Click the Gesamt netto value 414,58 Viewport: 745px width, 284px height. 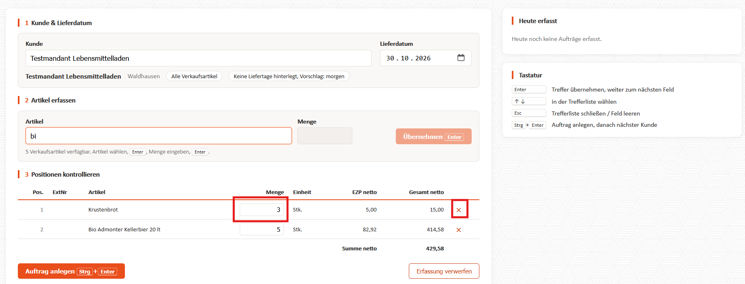(x=435, y=229)
